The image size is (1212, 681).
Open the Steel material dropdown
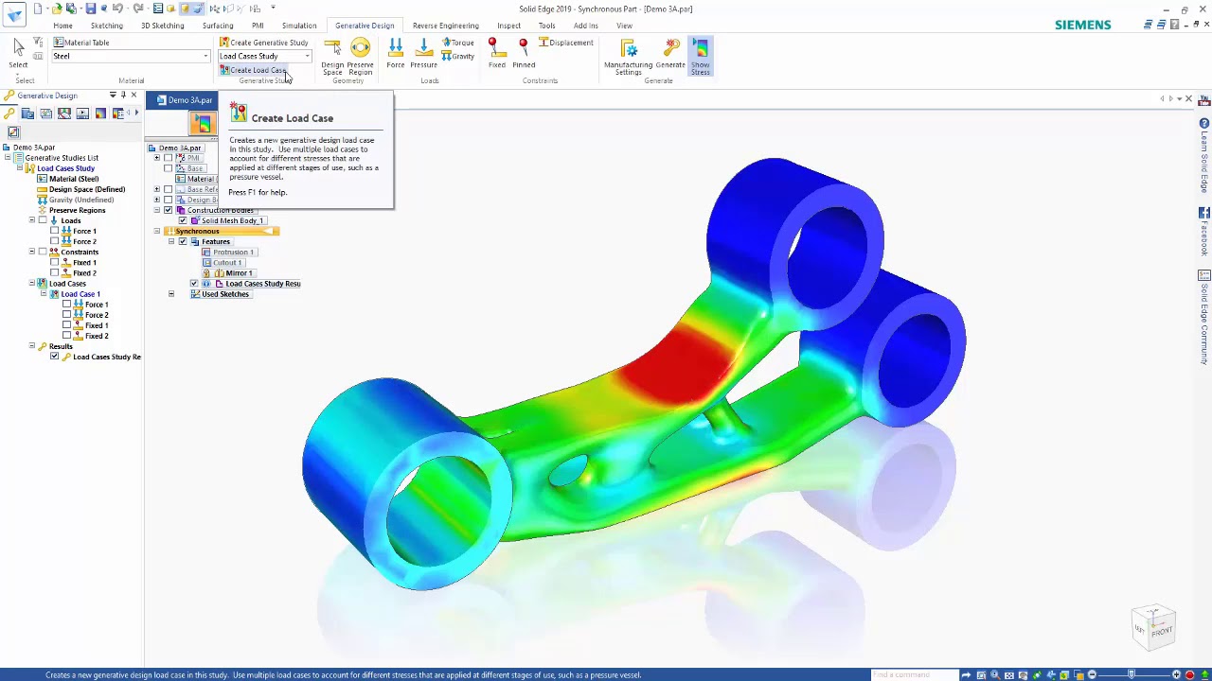tap(205, 57)
